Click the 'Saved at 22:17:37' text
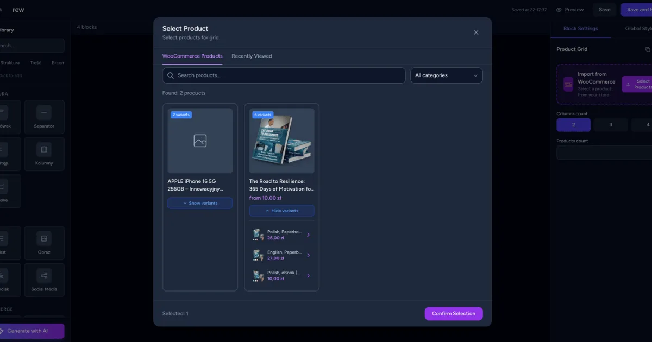 click(529, 10)
